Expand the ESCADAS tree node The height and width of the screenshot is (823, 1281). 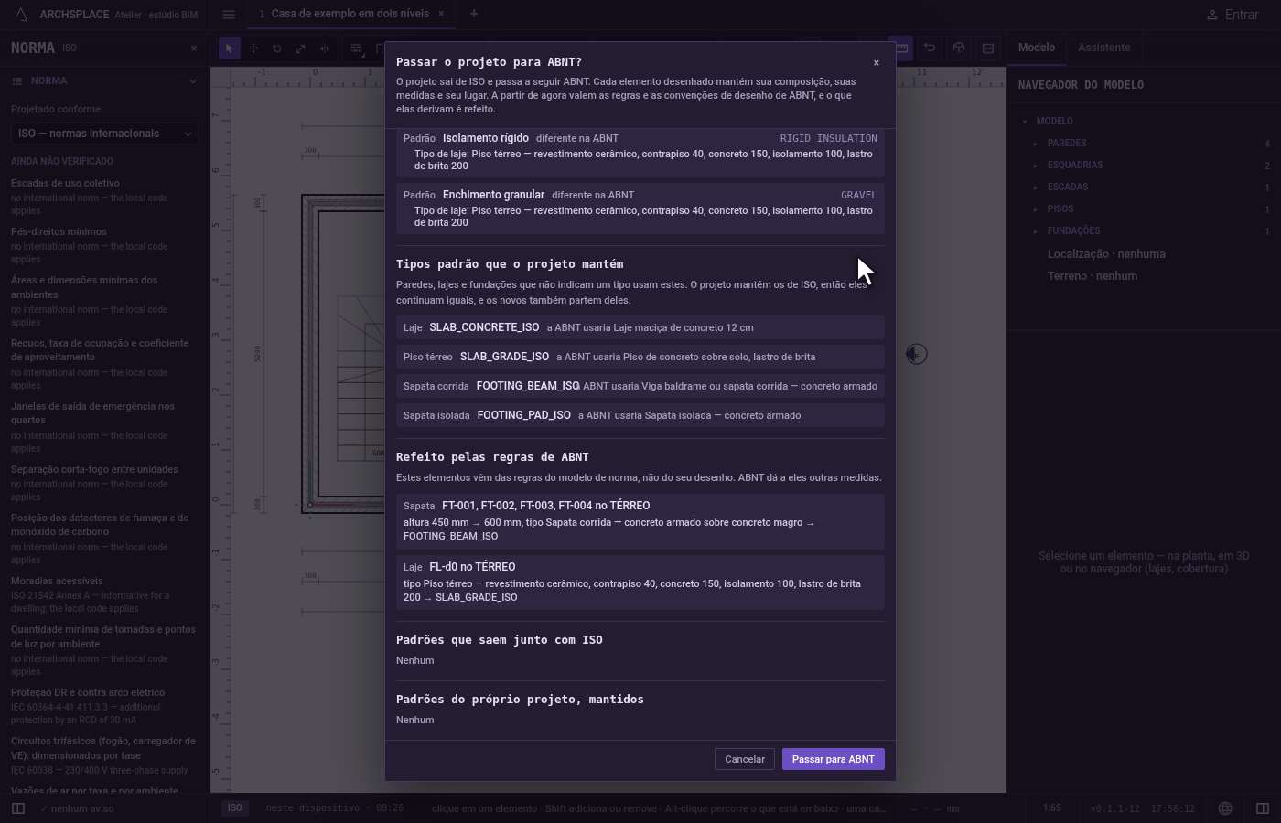pos(1036,187)
